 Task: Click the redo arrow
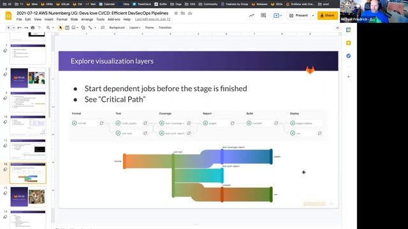26,27
